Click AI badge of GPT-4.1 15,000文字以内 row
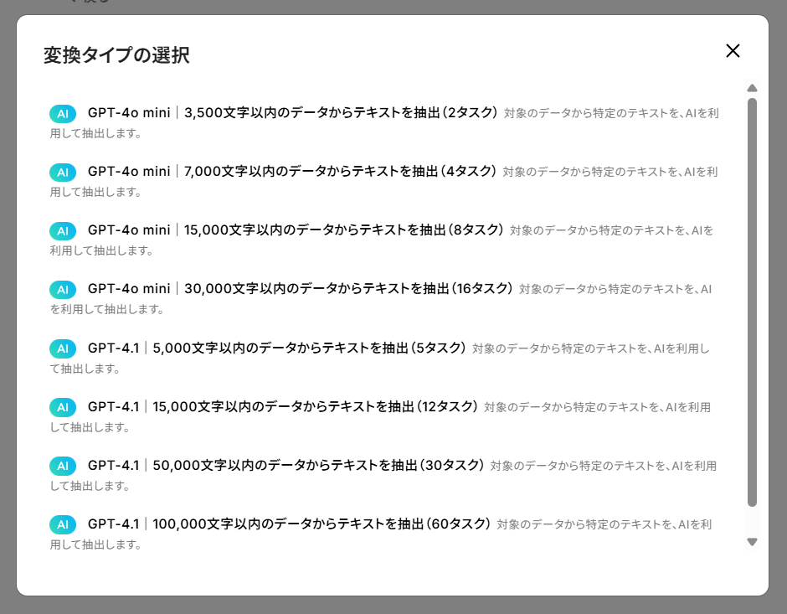 tap(63, 407)
